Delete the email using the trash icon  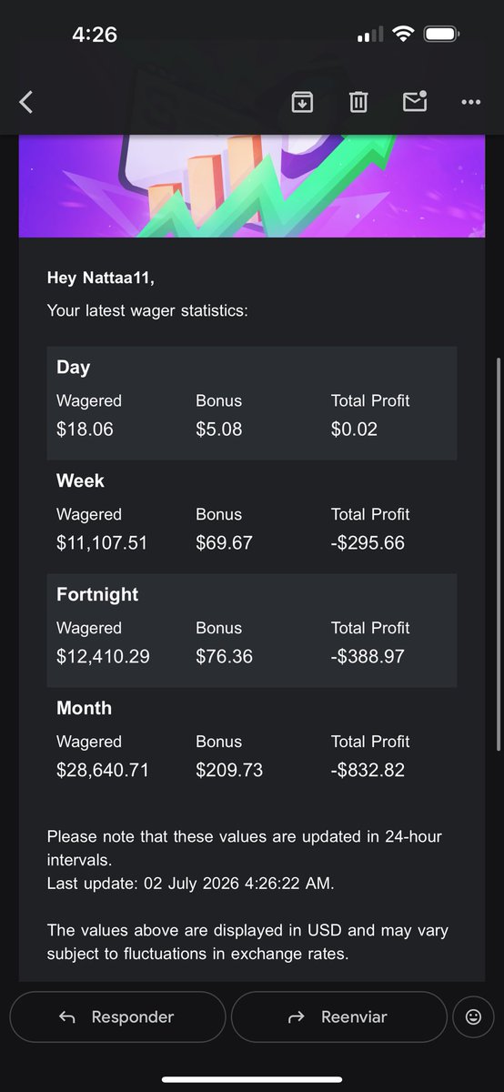click(358, 102)
